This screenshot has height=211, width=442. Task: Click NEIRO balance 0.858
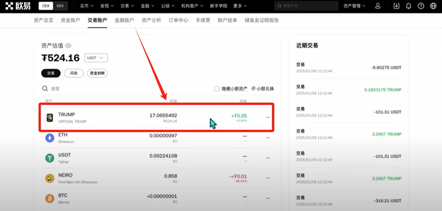170,176
